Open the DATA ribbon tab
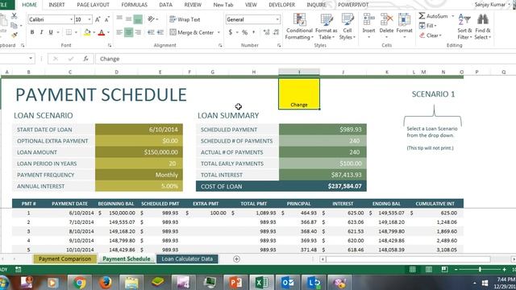 [x=165, y=5]
